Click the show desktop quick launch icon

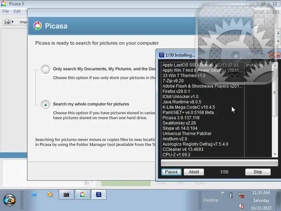coord(34,194)
